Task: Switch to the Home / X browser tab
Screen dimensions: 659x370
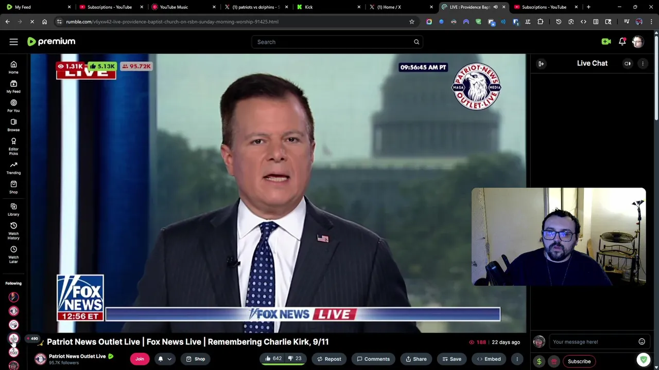Action: [401, 7]
